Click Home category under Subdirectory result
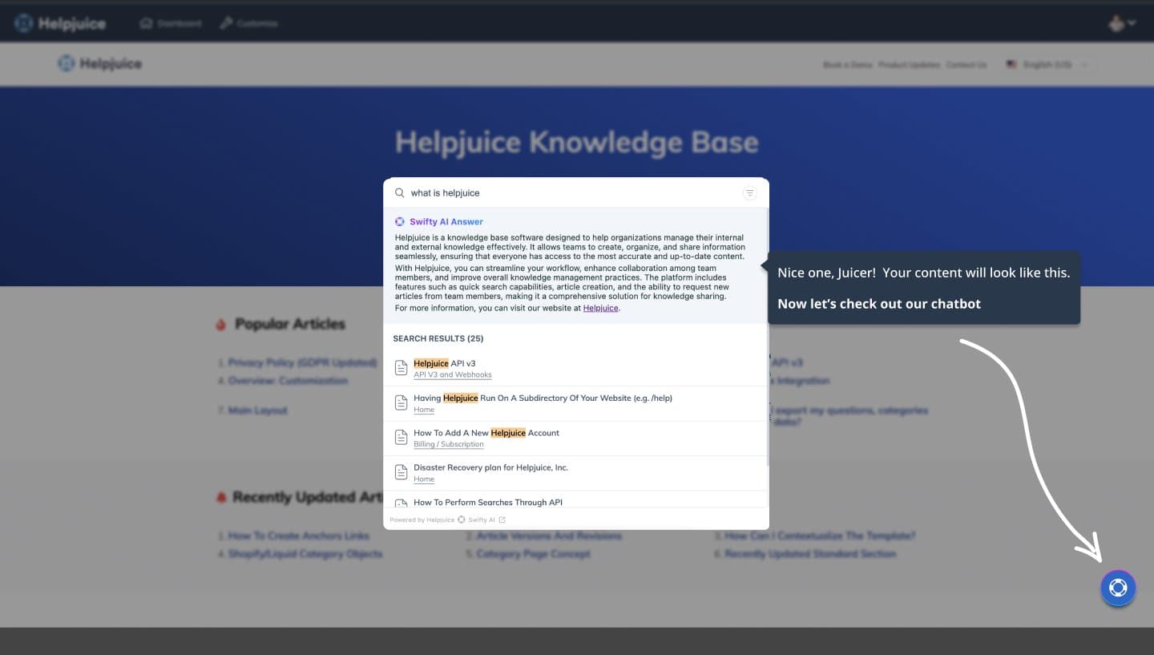Screen dimensions: 1154x655 tap(424, 410)
